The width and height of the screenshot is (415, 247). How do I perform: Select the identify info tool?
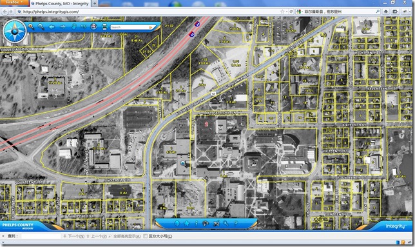pyautogui.click(x=196, y=223)
